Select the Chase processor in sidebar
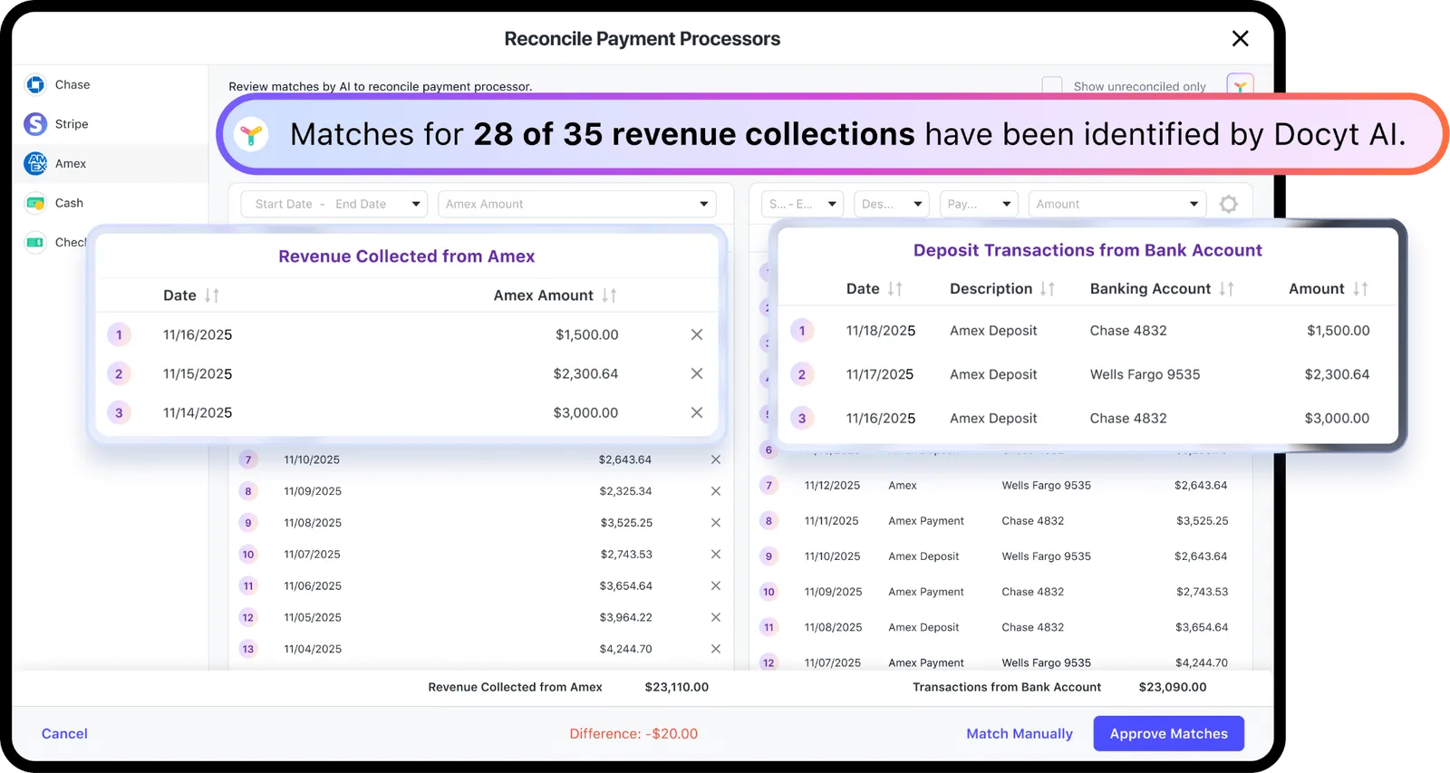Screen dimensions: 1450x773 [x=109, y=84]
